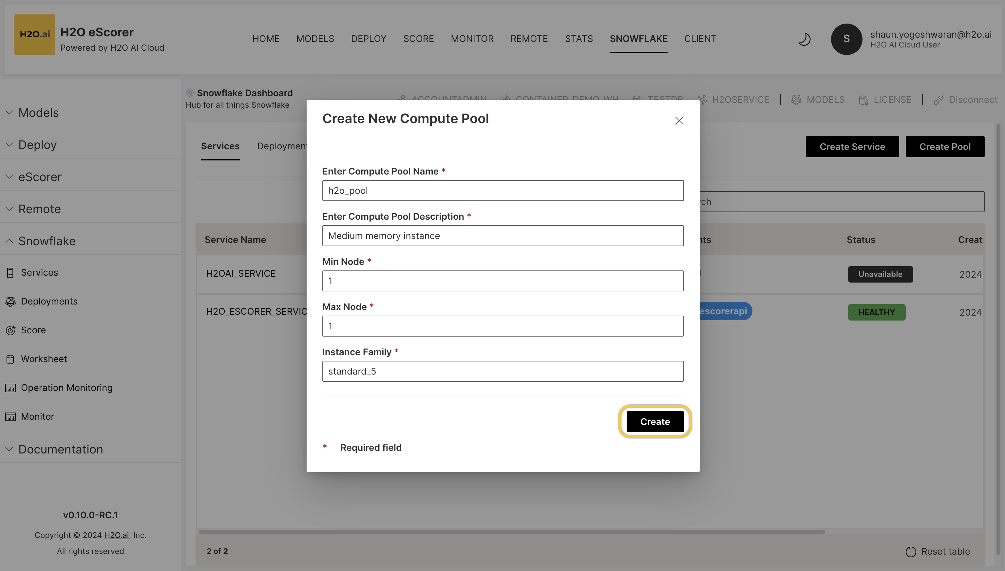
Task: Click the Instance Family input field
Action: 502,371
